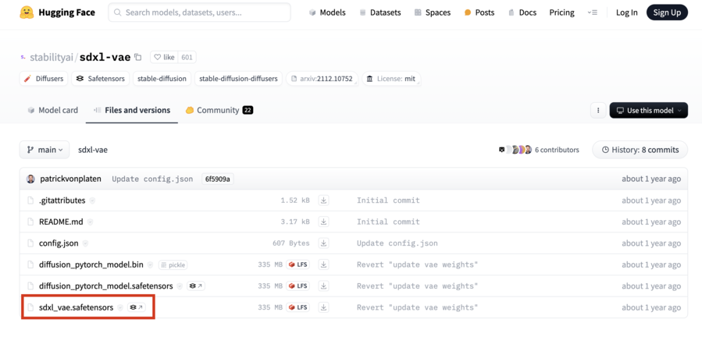Open the Use this model dropdown
The height and width of the screenshot is (337, 702).
[x=649, y=110]
